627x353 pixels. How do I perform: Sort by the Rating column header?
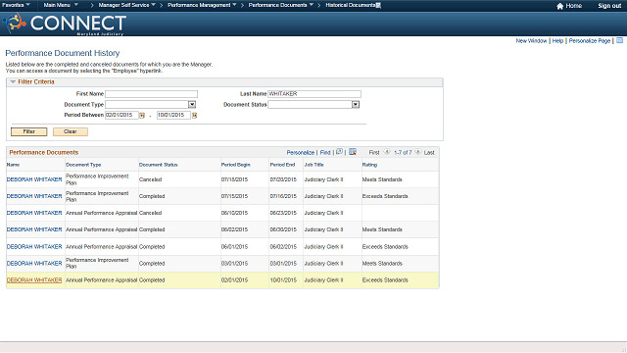pyautogui.click(x=369, y=165)
